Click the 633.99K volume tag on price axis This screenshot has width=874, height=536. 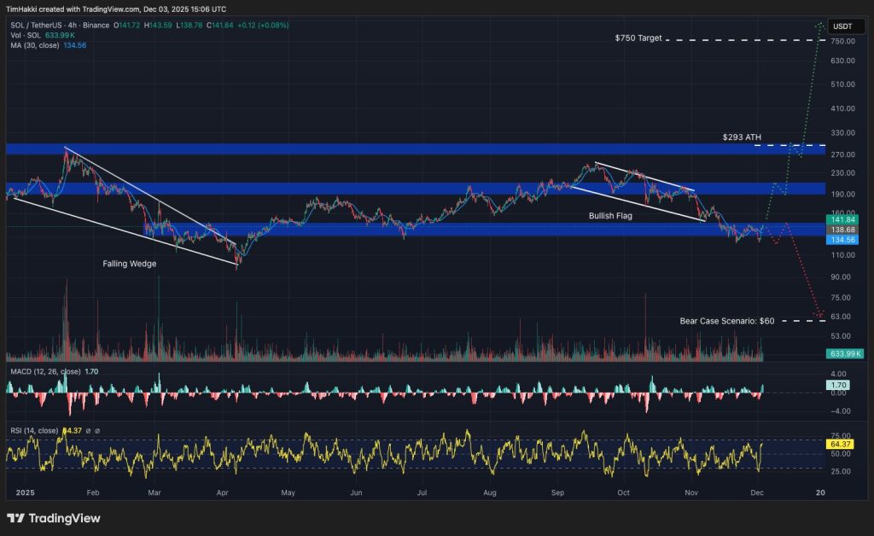point(843,353)
